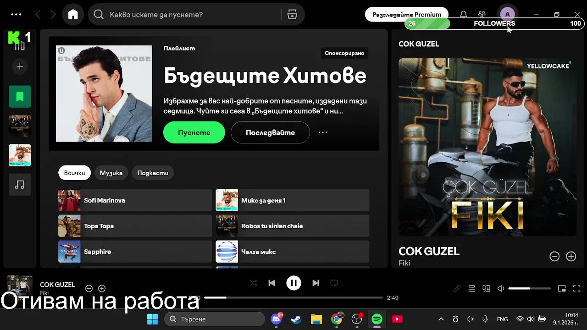Toggle full screen mode icon
The image size is (587, 330).
coord(577,288)
